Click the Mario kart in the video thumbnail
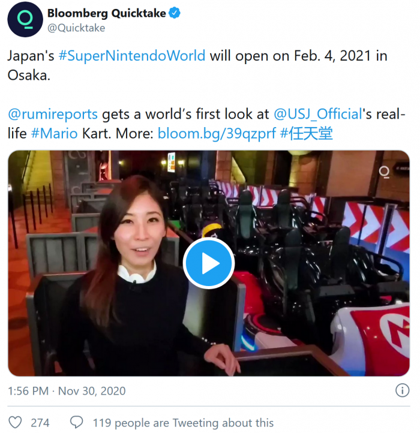Screen dimensions: 420x433 [371, 337]
